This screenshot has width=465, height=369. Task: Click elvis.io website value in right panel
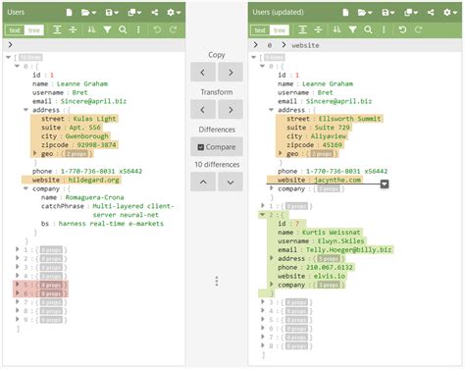[x=330, y=276]
